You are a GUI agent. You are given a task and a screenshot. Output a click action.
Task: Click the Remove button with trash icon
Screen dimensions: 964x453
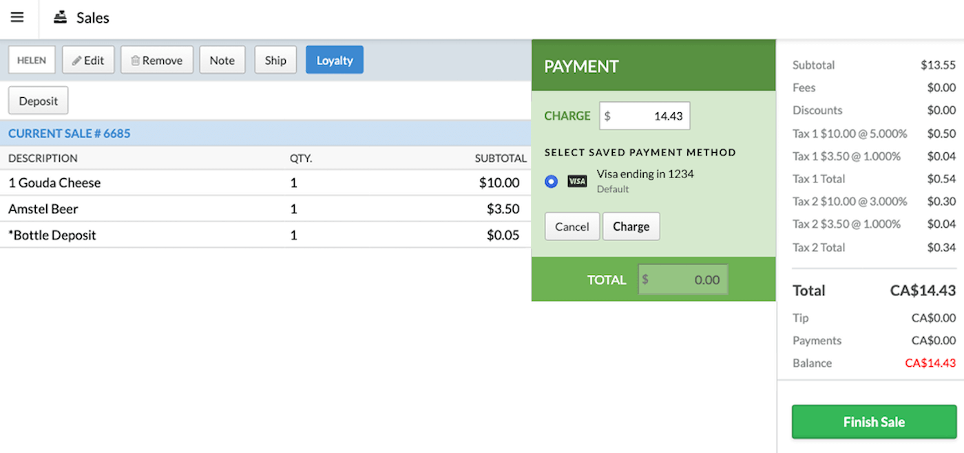tap(157, 60)
